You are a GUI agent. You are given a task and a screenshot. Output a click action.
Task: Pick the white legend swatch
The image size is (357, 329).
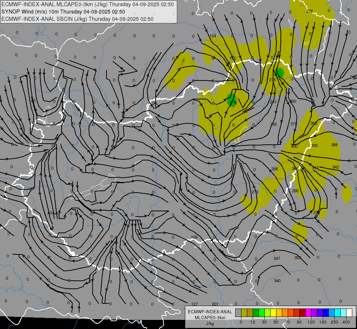click(x=349, y=313)
